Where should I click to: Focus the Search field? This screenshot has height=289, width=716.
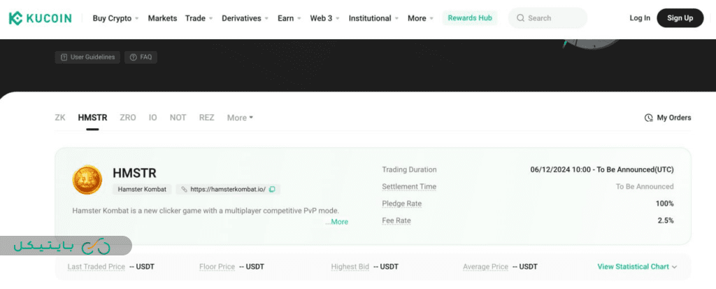(x=547, y=18)
